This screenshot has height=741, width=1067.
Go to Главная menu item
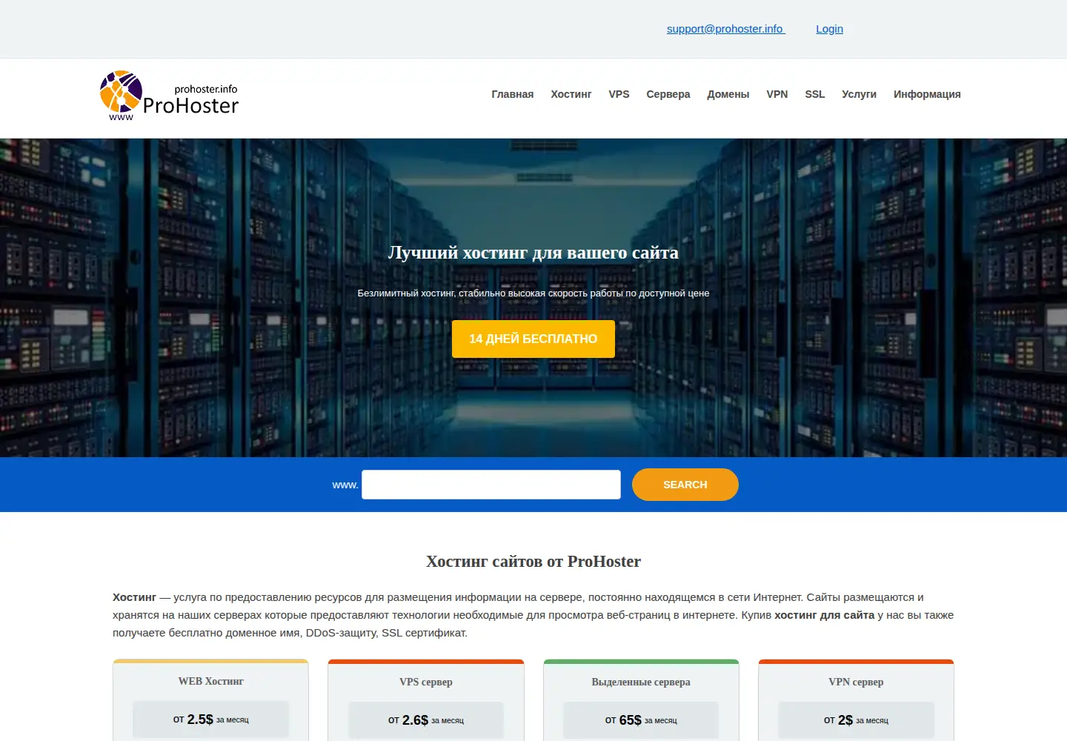[512, 94]
